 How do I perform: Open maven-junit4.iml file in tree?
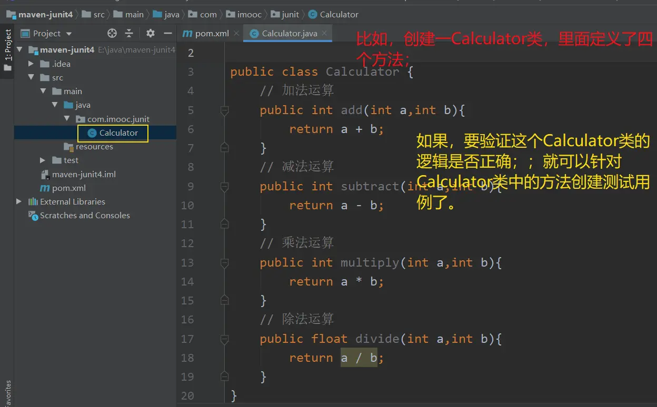[83, 175]
